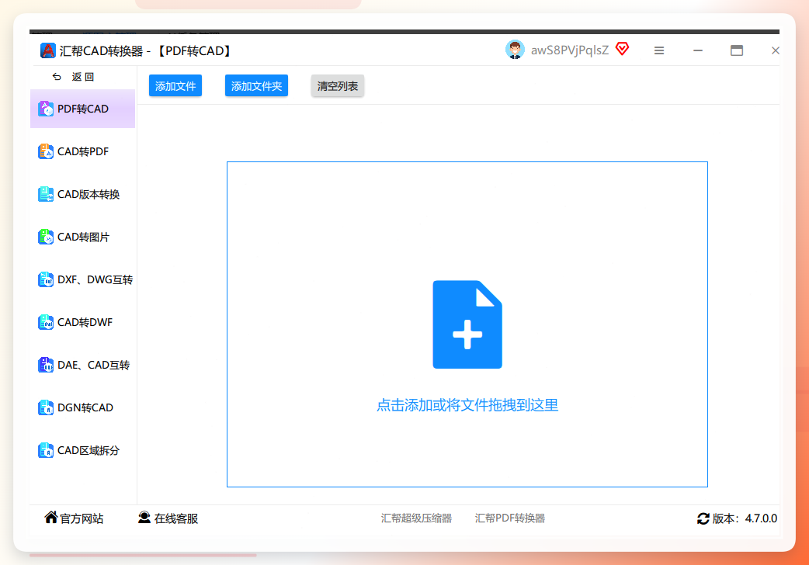Click the 清空列表 button

(338, 85)
